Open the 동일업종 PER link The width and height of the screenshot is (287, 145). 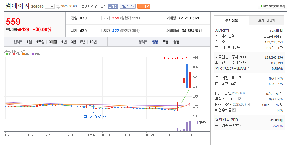[228, 120]
